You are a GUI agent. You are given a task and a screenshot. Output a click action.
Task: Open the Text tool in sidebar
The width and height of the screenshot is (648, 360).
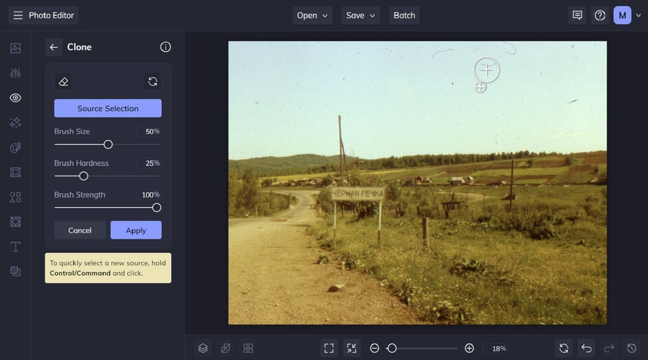(15, 246)
